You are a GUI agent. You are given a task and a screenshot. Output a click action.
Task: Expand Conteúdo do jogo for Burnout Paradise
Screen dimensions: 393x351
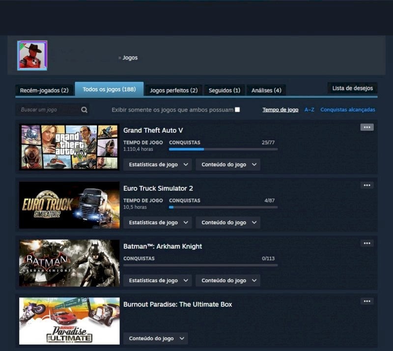pos(155,338)
